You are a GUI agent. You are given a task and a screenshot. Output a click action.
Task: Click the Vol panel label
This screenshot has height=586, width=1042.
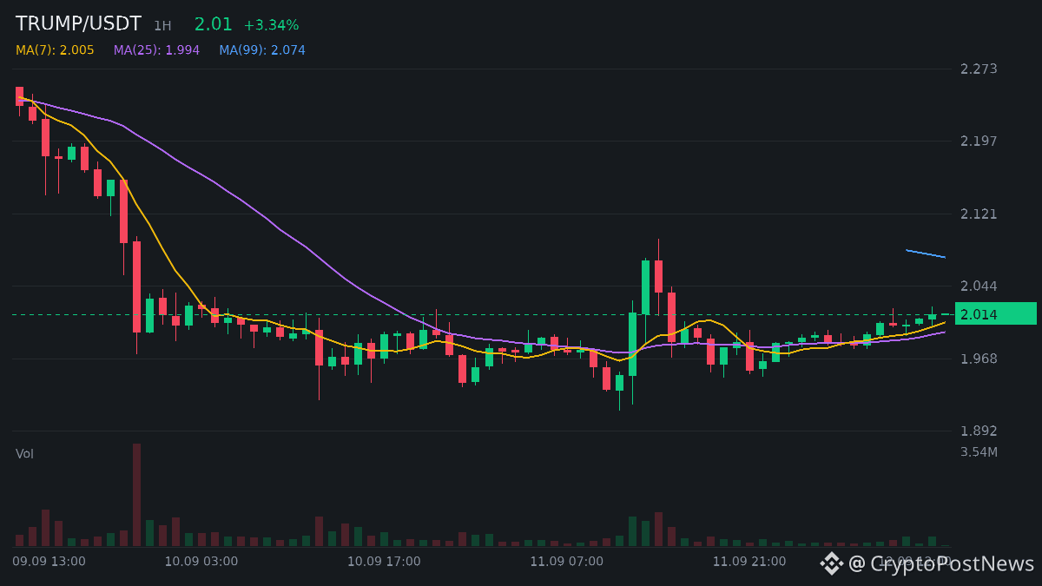click(x=24, y=454)
